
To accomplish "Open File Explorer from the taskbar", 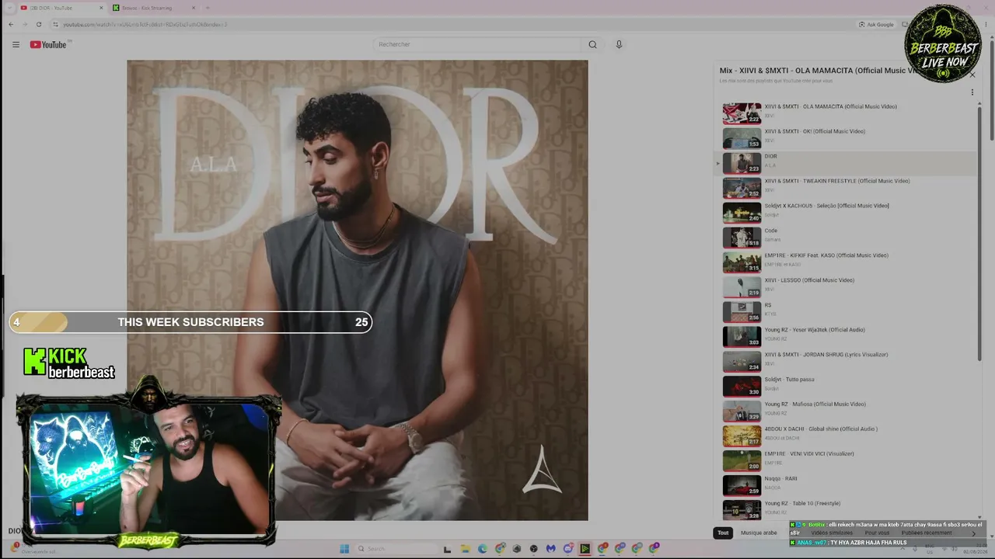I will (465, 549).
